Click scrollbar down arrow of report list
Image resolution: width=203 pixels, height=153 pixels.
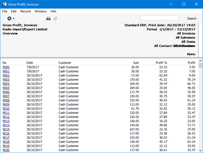200,150
